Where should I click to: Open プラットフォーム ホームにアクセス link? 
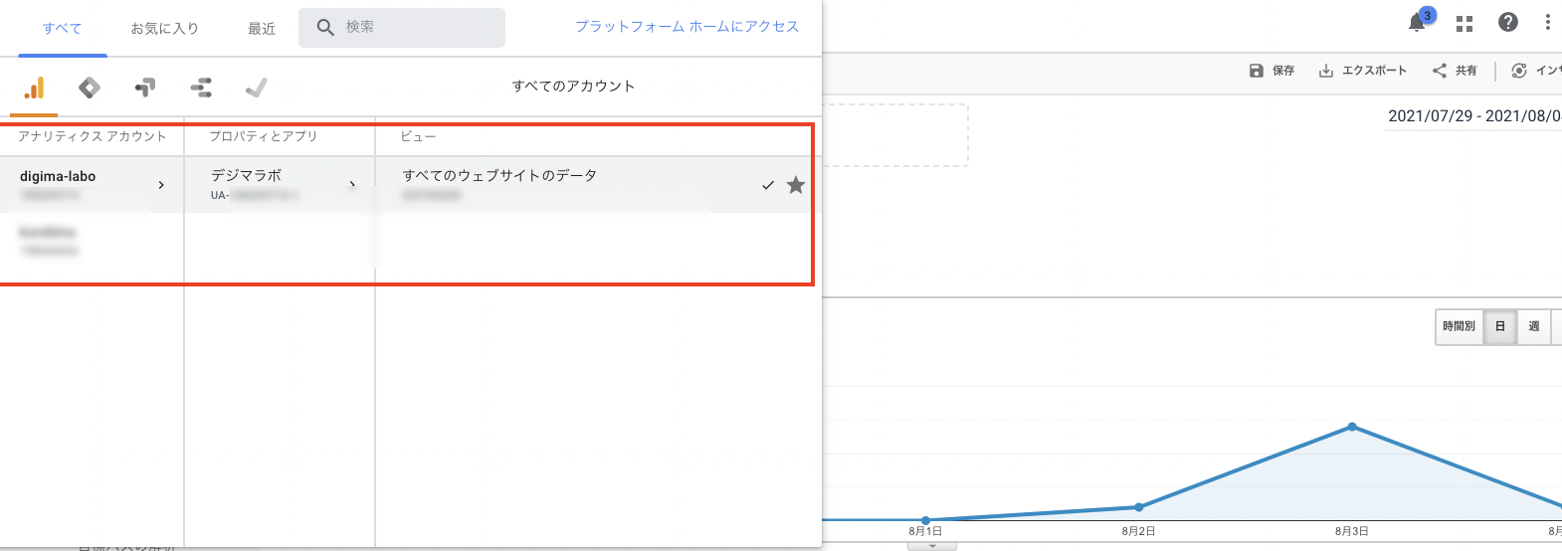[x=687, y=27]
